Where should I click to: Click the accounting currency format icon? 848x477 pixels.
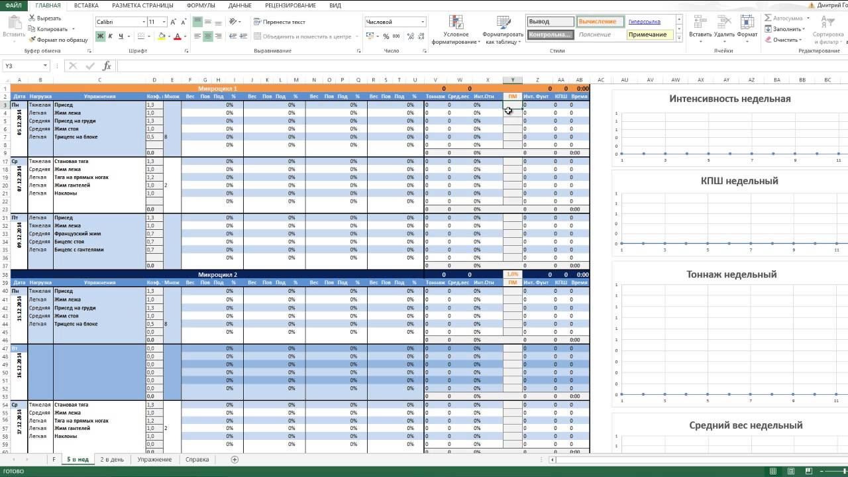click(370, 36)
